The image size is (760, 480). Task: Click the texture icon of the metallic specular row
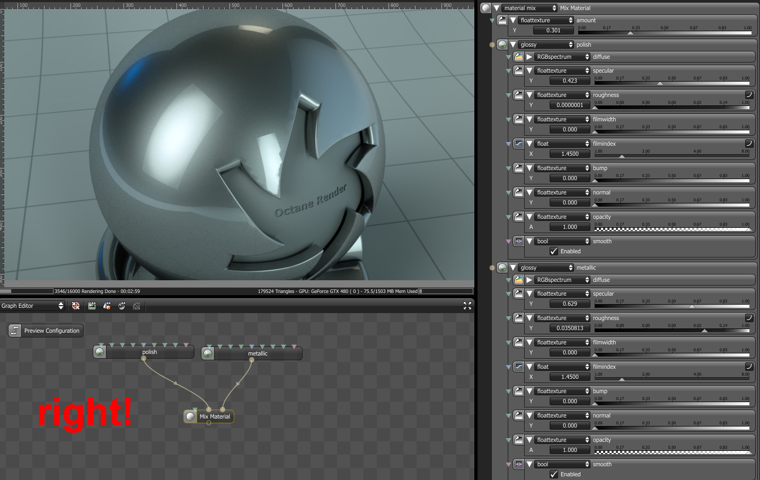518,294
